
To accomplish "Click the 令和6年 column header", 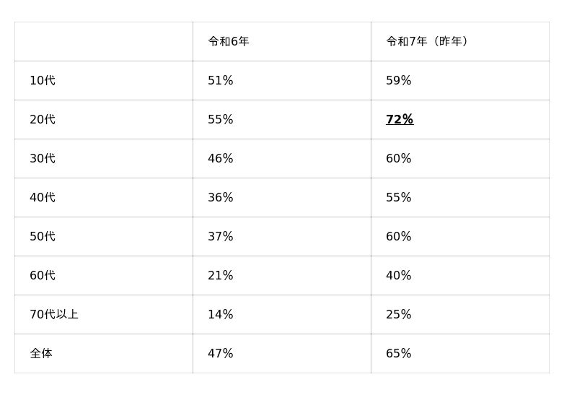I will point(229,42).
